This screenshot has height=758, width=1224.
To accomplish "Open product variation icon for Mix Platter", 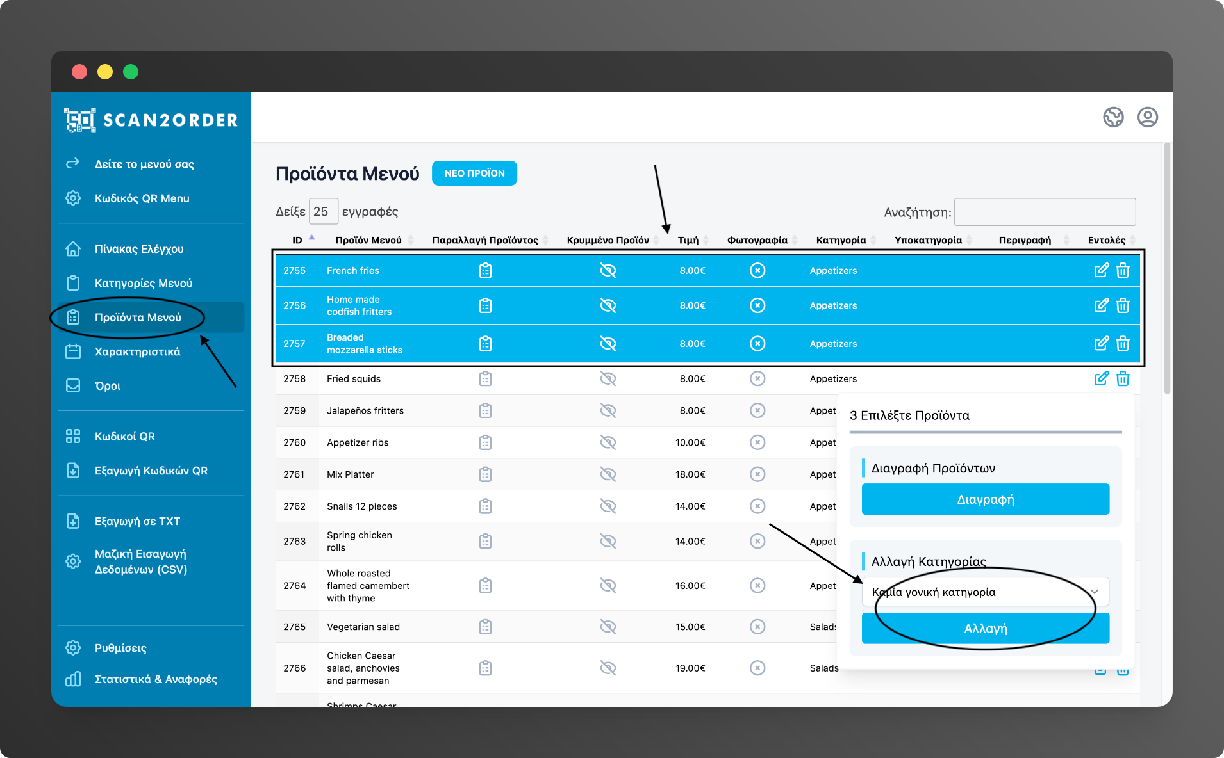I will 485,474.
